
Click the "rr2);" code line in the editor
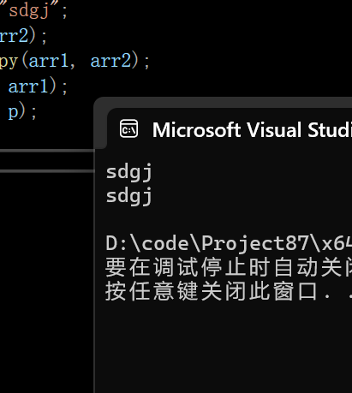[x=23, y=36]
